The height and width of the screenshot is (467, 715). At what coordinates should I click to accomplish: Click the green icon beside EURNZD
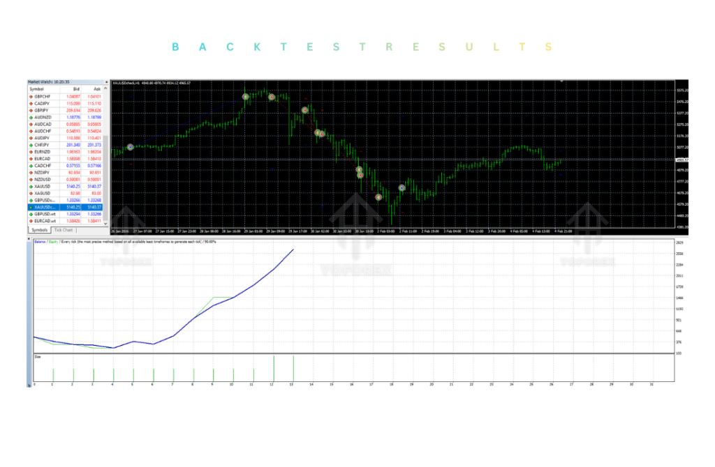(32, 152)
